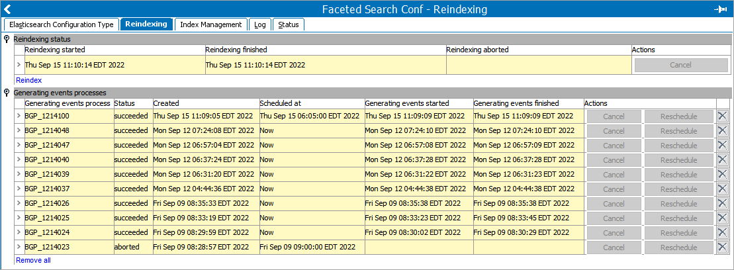Switch to the Index Management tab
This screenshot has width=734, height=270.
click(210, 24)
